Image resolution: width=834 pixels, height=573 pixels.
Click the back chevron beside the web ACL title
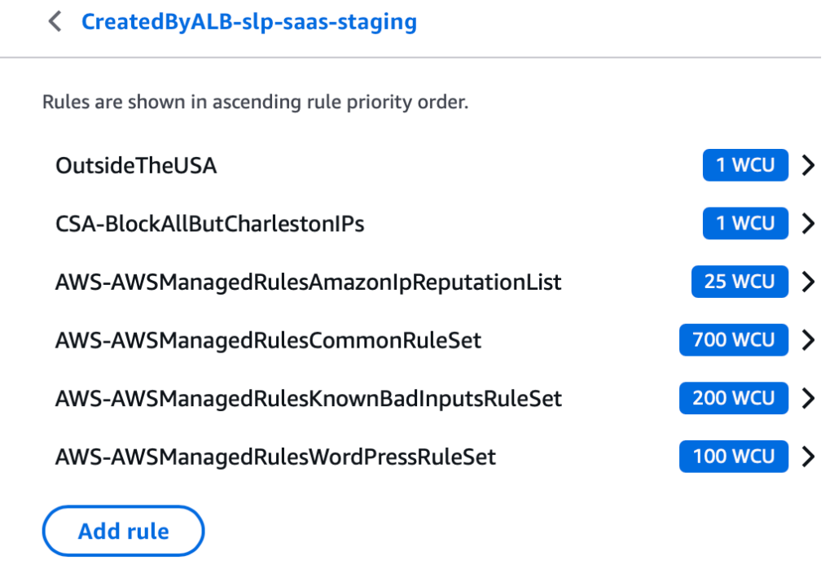(55, 22)
